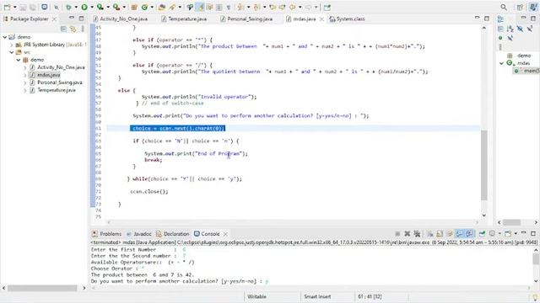
Task: Open the Run configurations dropdown arrow
Action: 92,8
